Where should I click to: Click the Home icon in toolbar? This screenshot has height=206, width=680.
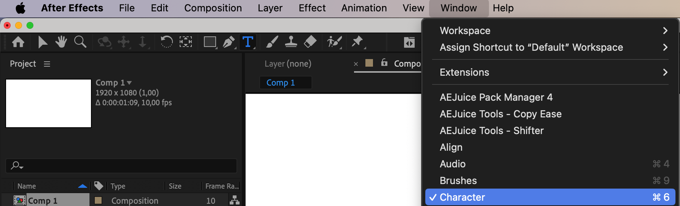click(18, 42)
